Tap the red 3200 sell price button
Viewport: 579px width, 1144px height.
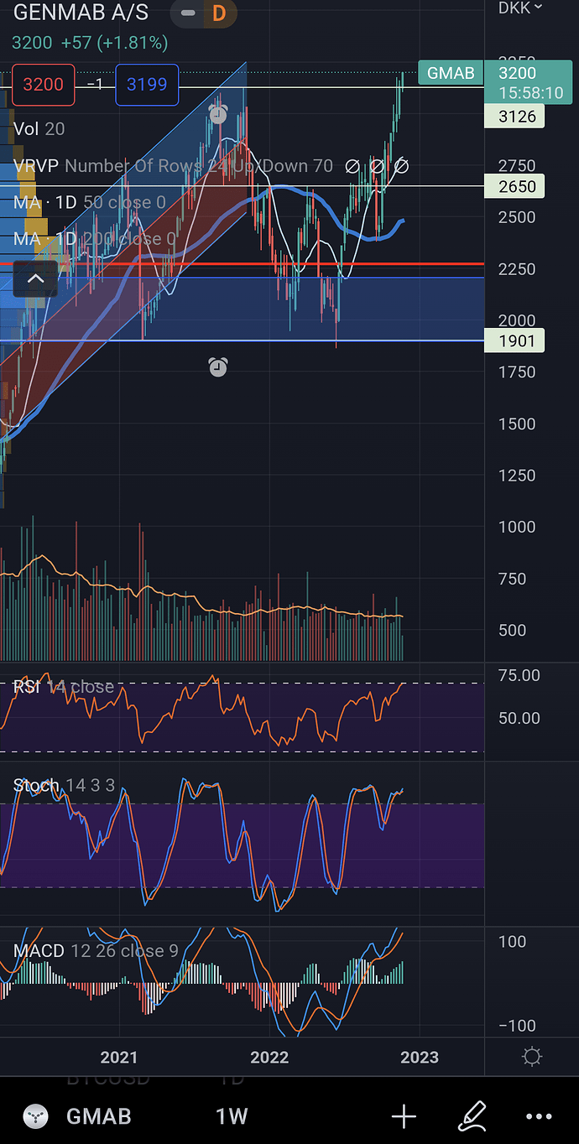pos(43,84)
